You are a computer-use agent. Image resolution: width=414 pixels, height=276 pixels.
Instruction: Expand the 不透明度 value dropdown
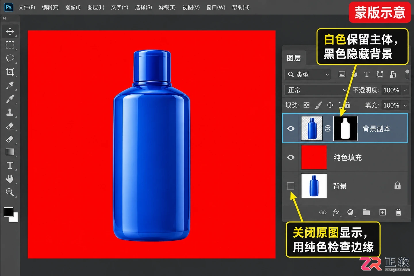point(405,90)
